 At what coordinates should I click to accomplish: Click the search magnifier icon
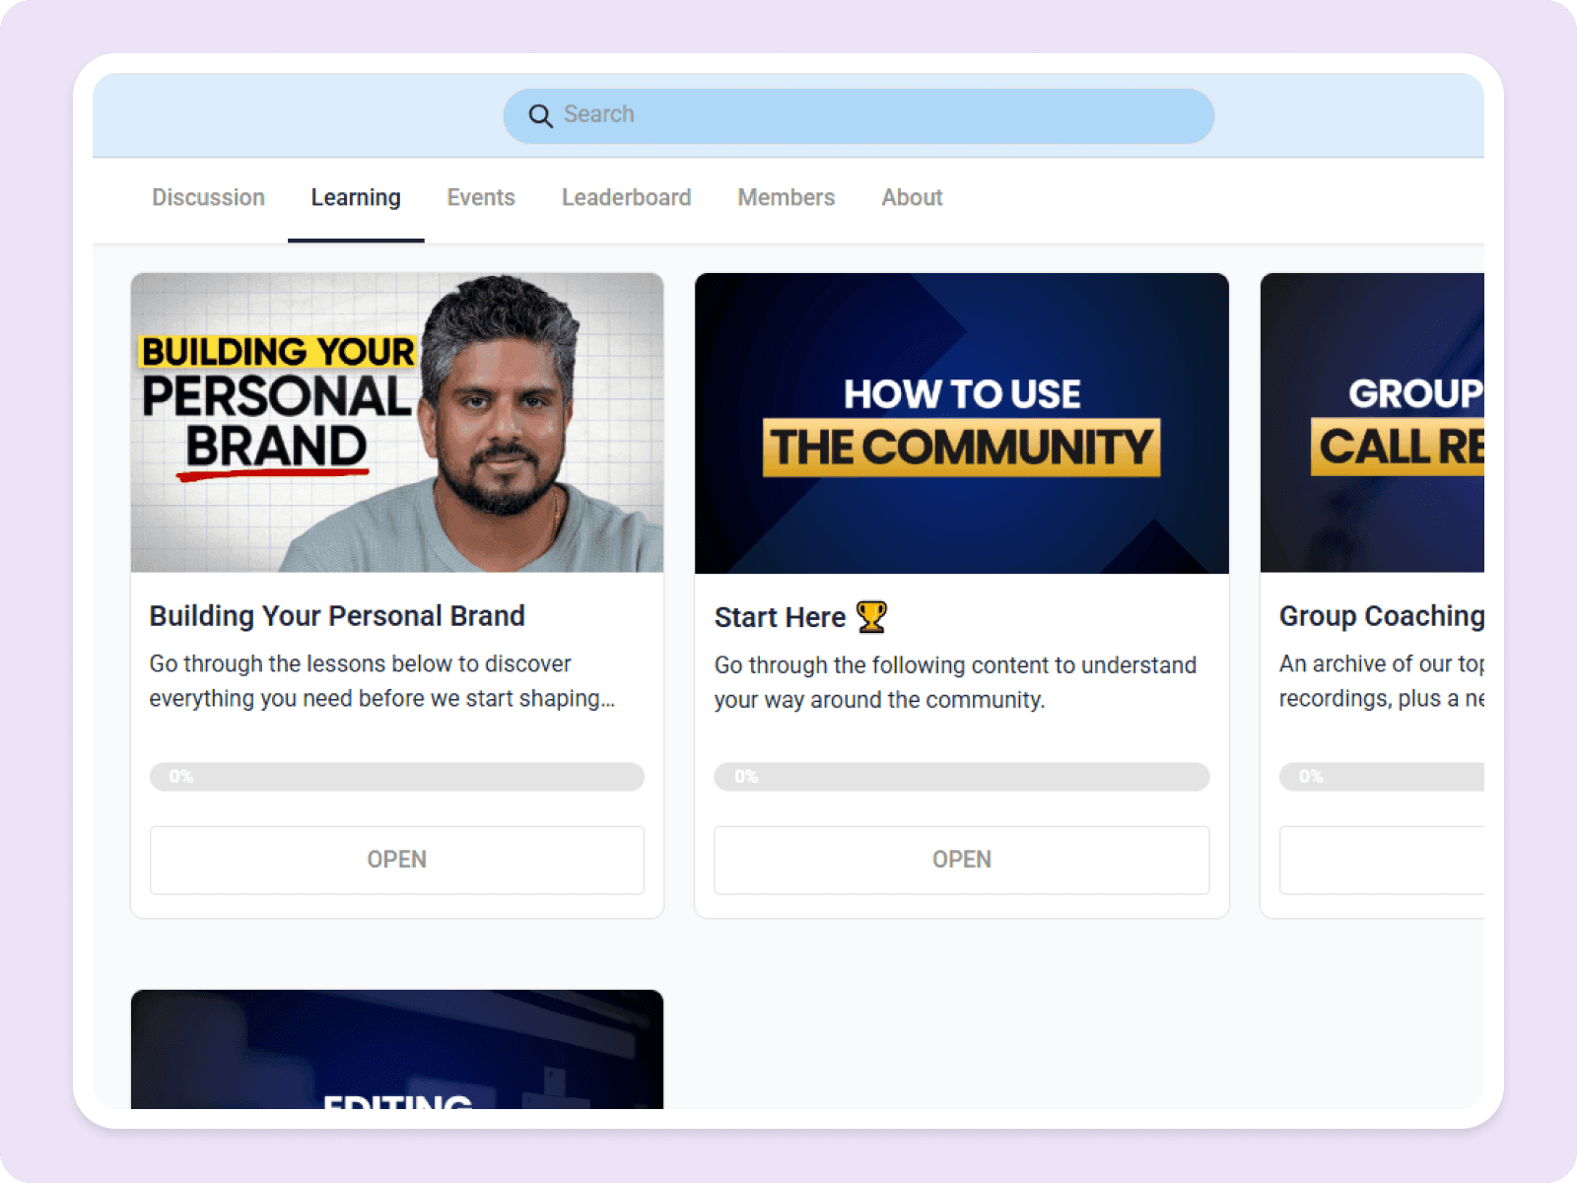click(540, 115)
